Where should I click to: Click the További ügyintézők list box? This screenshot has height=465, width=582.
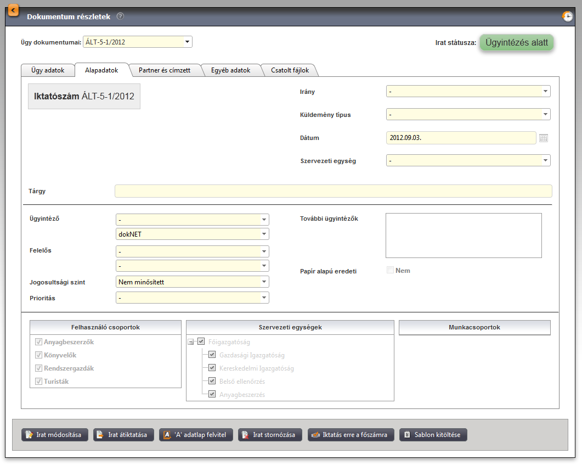[x=464, y=236]
